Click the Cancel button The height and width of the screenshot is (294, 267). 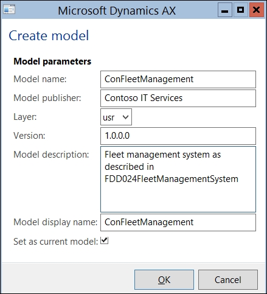coord(228,279)
